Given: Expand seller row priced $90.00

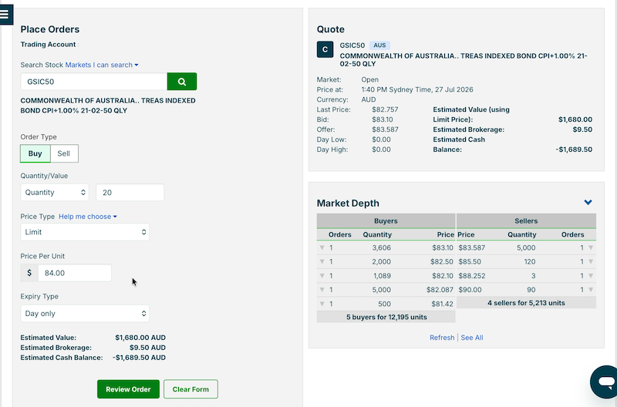Looking at the screenshot, I should pos(591,290).
